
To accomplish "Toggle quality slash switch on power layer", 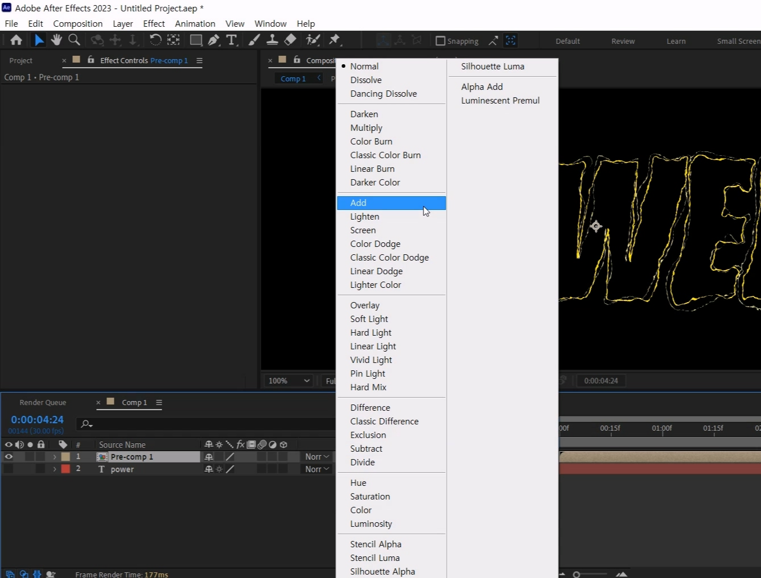I will point(230,469).
